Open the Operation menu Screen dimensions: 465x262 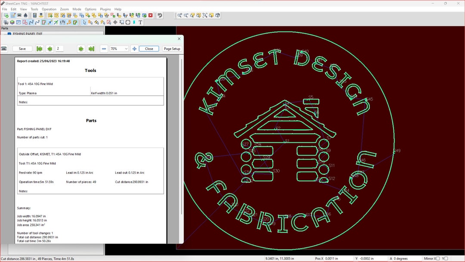(x=49, y=9)
